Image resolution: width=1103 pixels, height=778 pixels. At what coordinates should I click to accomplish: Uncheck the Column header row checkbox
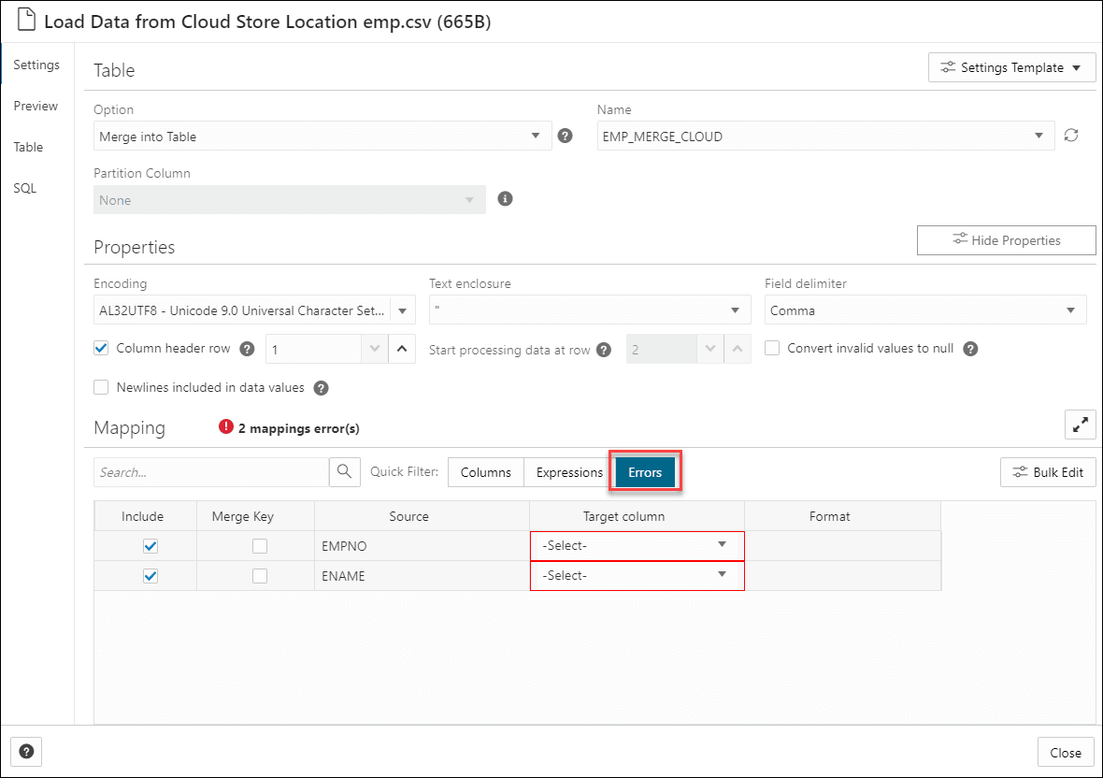pyautogui.click(x=102, y=349)
